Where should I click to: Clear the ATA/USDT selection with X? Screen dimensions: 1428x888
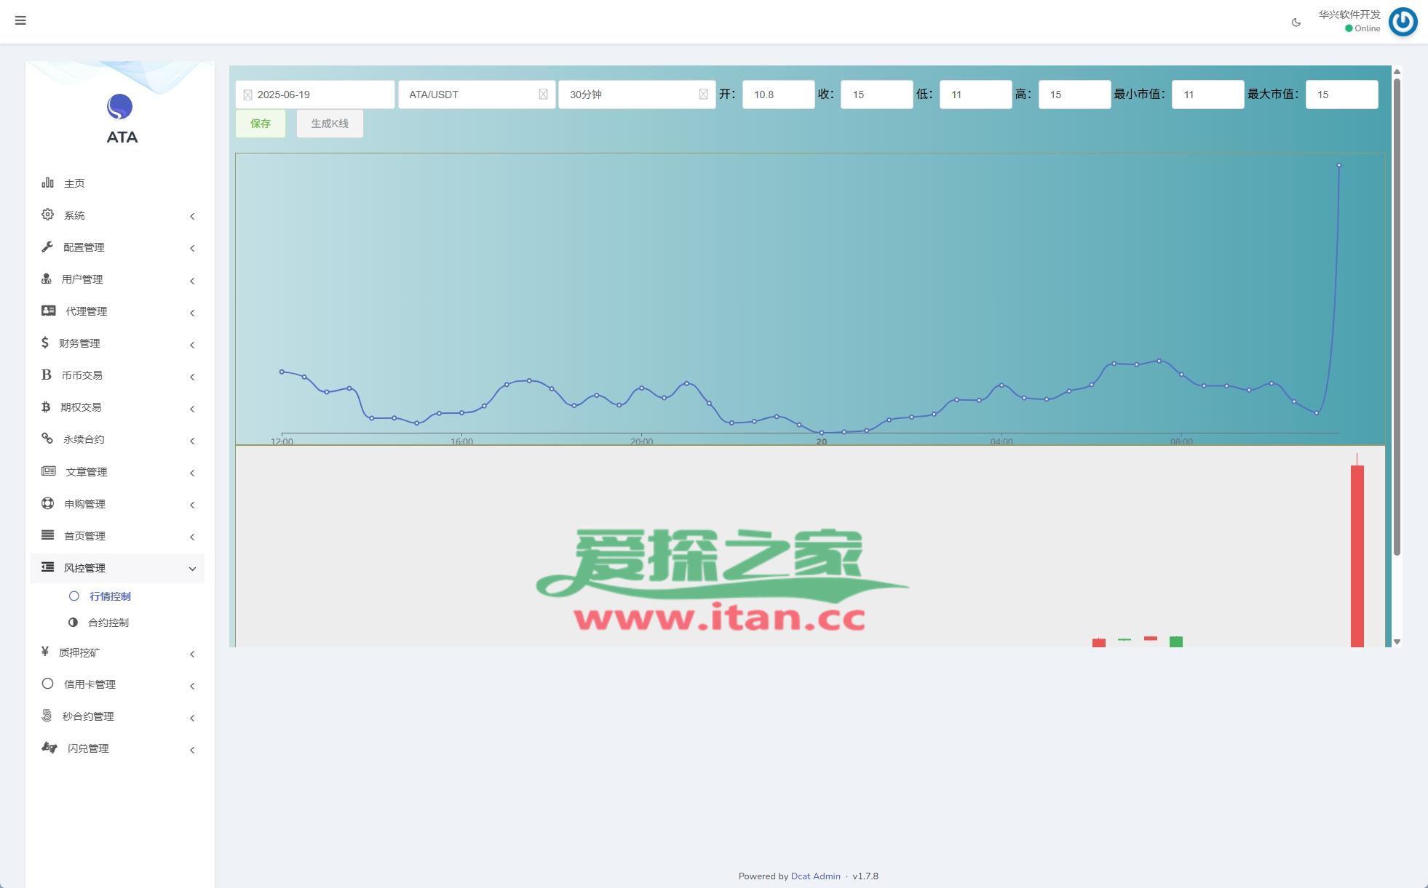(543, 95)
